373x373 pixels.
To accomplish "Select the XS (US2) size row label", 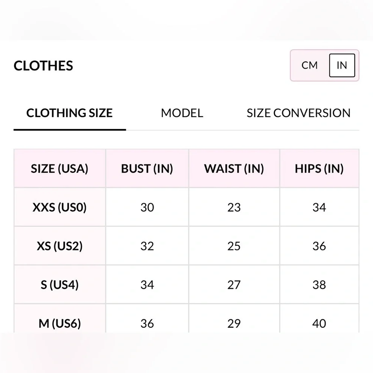I will (x=60, y=246).
